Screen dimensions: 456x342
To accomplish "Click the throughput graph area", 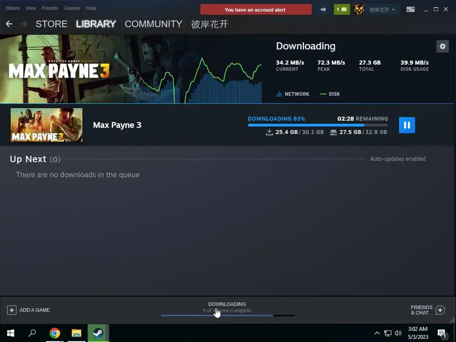I will pyautogui.click(x=201, y=80).
